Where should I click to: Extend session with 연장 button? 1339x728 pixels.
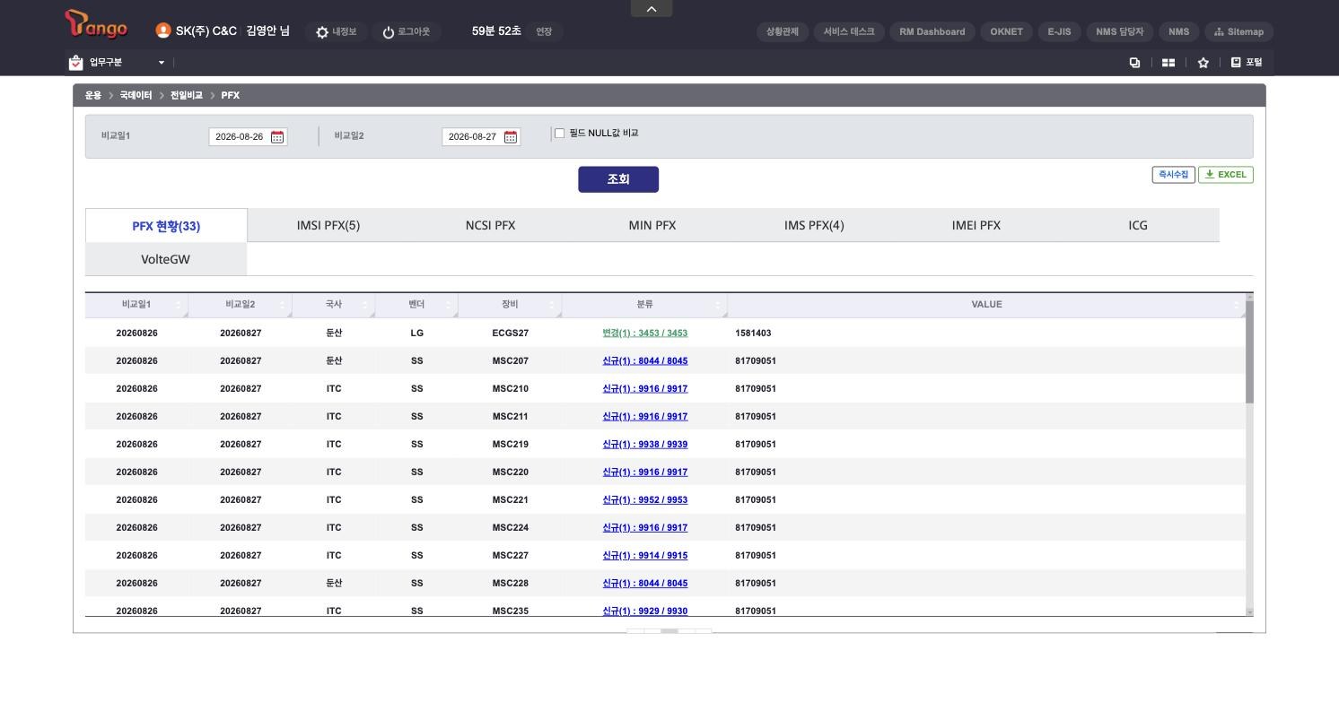544,31
